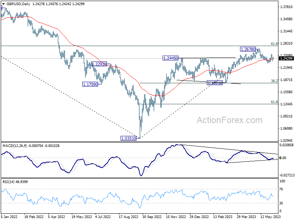Select the GBPUSD,Daily chart title
This screenshot has height=221, width=295.
pyautogui.click(x=18, y=4)
